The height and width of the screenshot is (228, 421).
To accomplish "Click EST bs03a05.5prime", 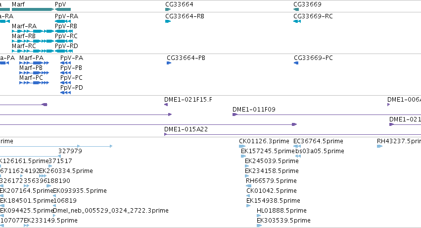I will point(298,156).
